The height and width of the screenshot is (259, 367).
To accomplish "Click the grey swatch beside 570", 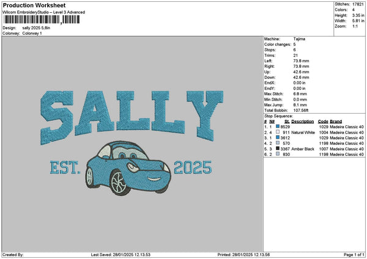I will [x=278, y=143].
